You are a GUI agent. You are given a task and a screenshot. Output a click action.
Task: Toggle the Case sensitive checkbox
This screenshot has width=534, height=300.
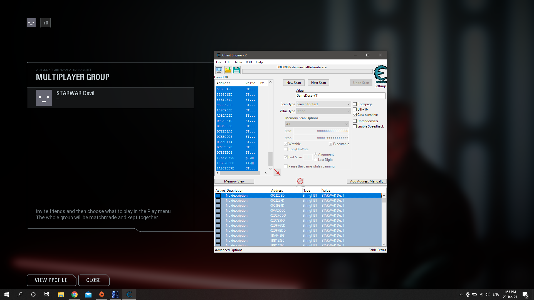[355, 115]
